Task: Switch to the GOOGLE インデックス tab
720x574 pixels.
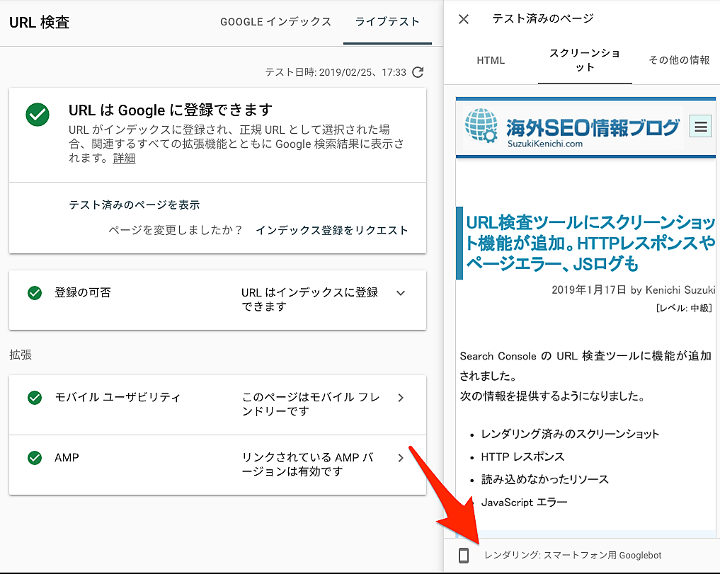Action: pos(275,22)
